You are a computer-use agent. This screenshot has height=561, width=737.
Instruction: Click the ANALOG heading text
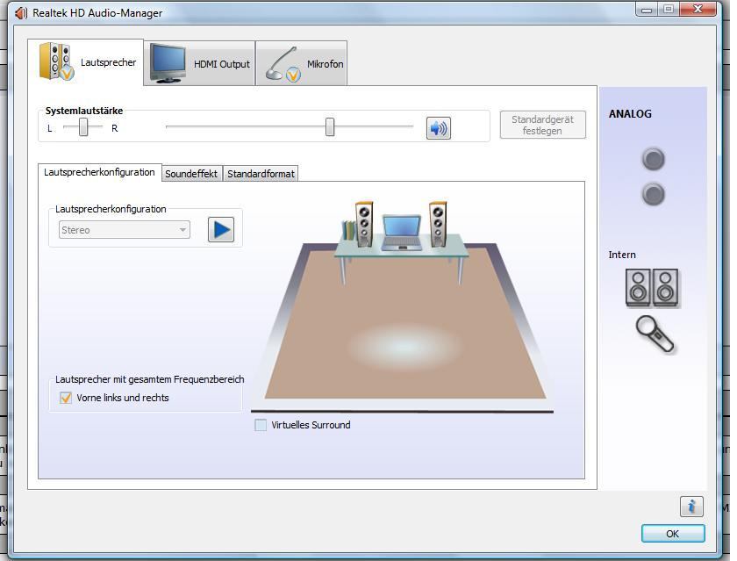[x=630, y=114]
